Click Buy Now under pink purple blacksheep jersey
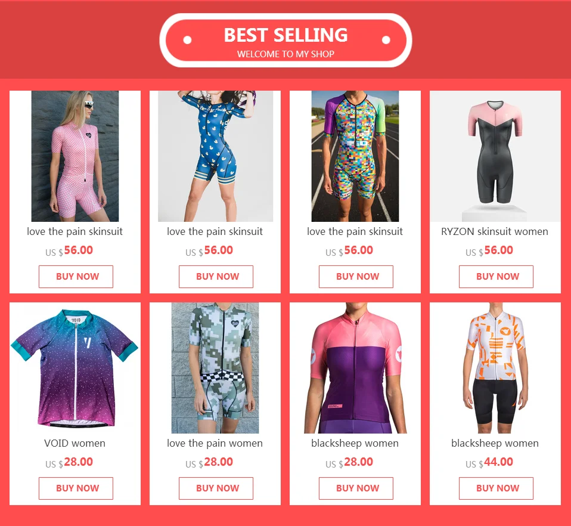 356,488
